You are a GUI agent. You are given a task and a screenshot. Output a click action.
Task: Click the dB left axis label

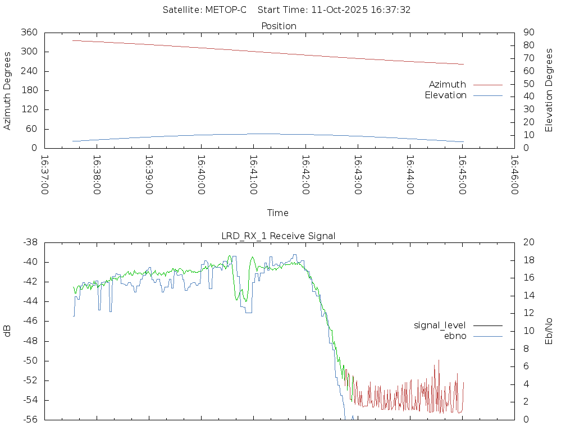7,331
